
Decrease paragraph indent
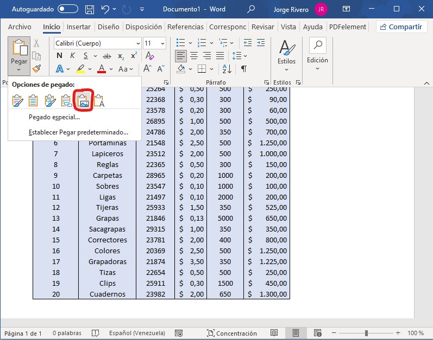[247, 43]
